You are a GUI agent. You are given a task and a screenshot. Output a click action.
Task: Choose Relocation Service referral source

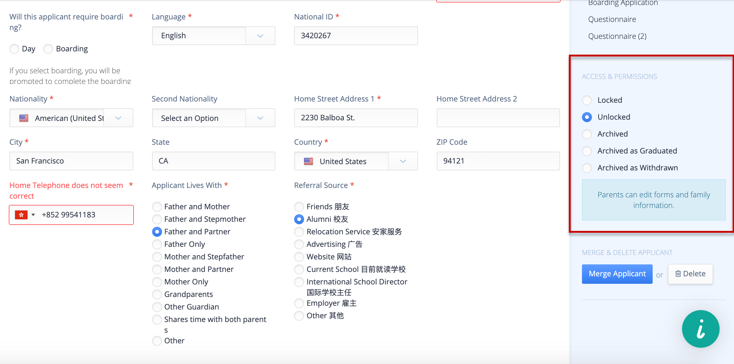299,232
